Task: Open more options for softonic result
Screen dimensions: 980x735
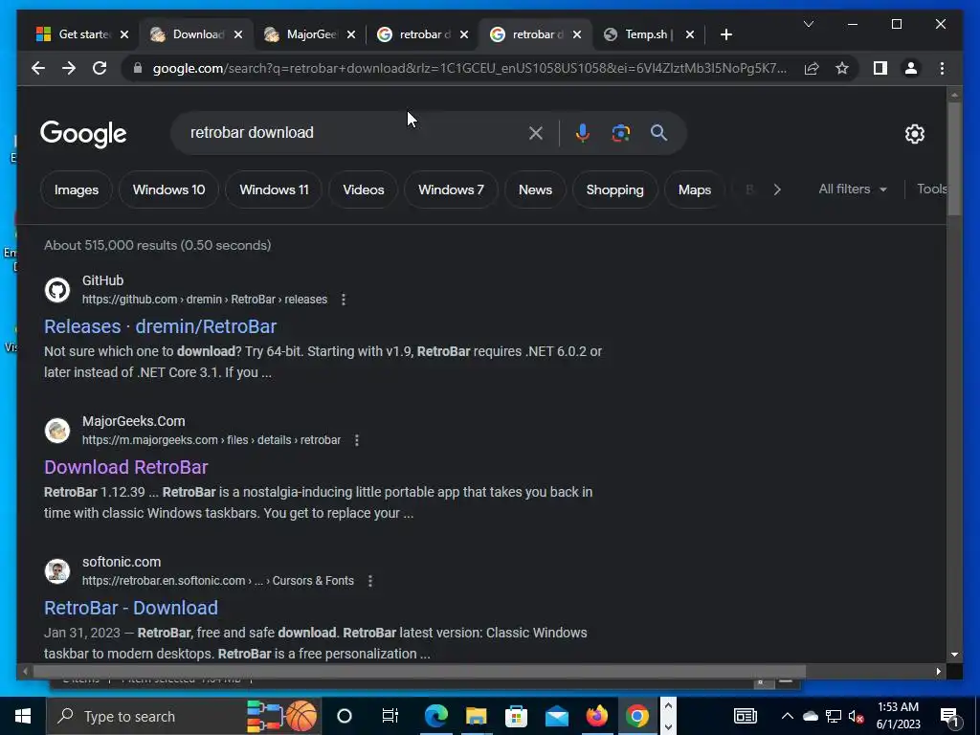Action: tap(370, 581)
